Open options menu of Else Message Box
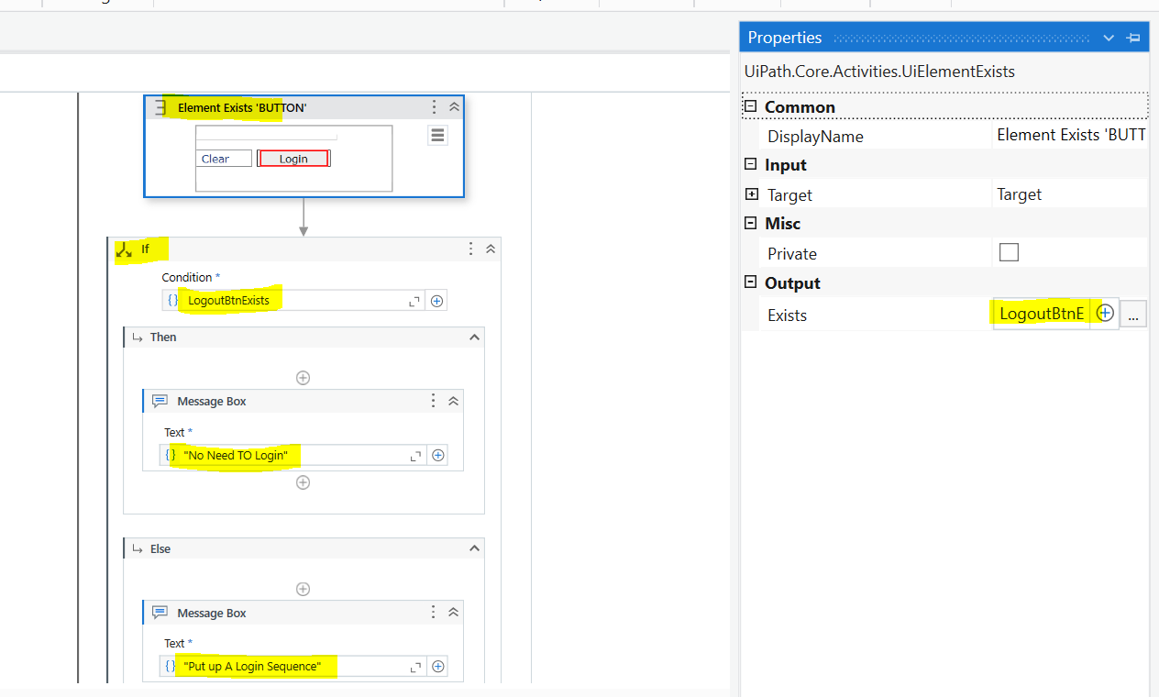 pos(434,613)
